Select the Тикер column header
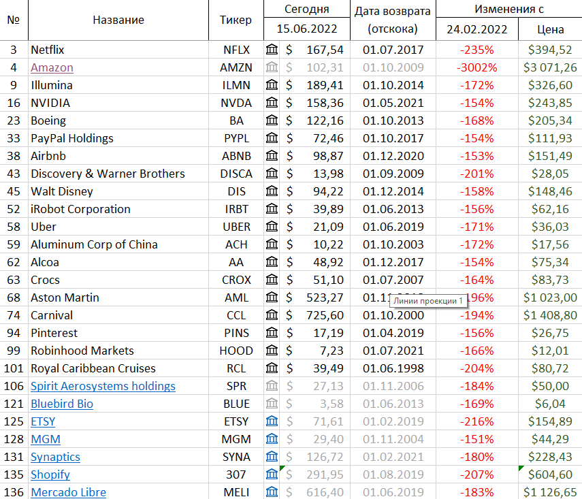The height and width of the screenshot is (499, 582). [x=236, y=20]
